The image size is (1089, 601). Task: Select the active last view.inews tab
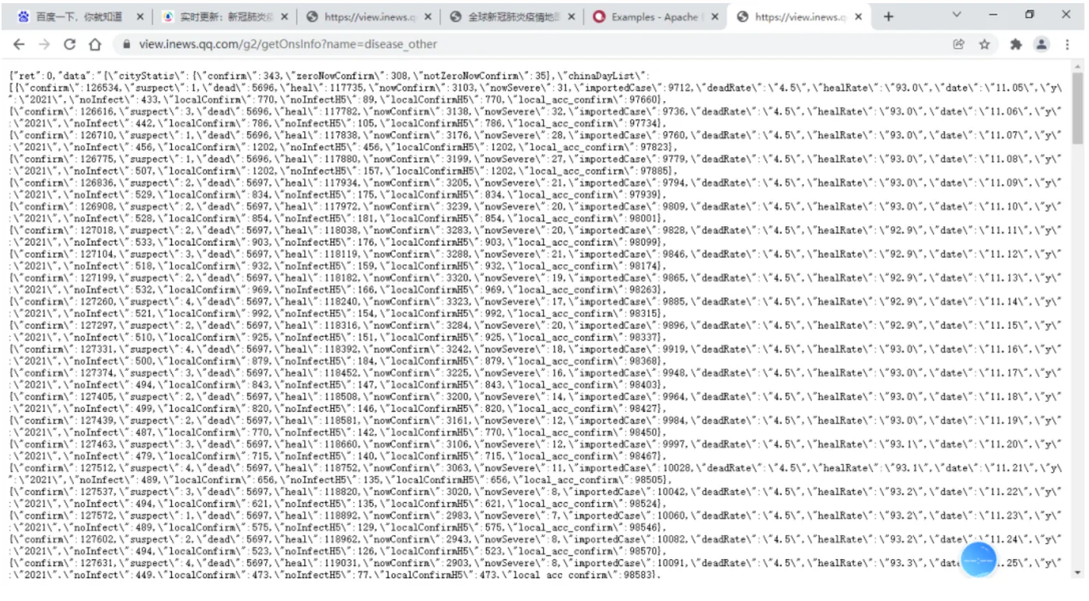click(799, 16)
